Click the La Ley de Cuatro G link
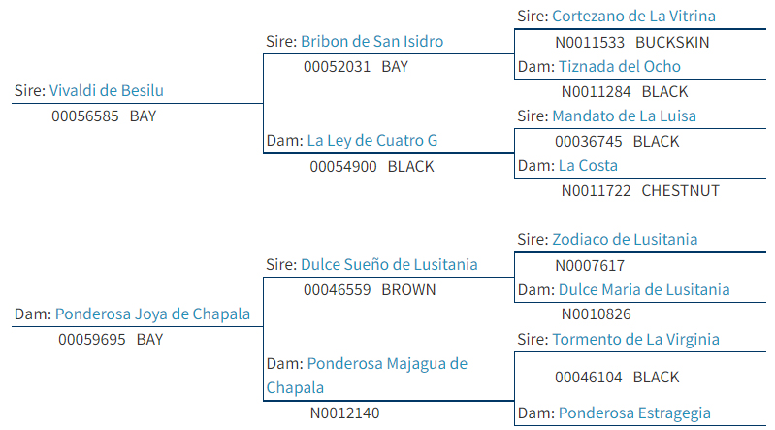This screenshot has width=775, height=430. 372,141
